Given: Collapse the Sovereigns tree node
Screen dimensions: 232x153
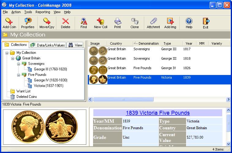Looking at the screenshot, I should point(18,64).
